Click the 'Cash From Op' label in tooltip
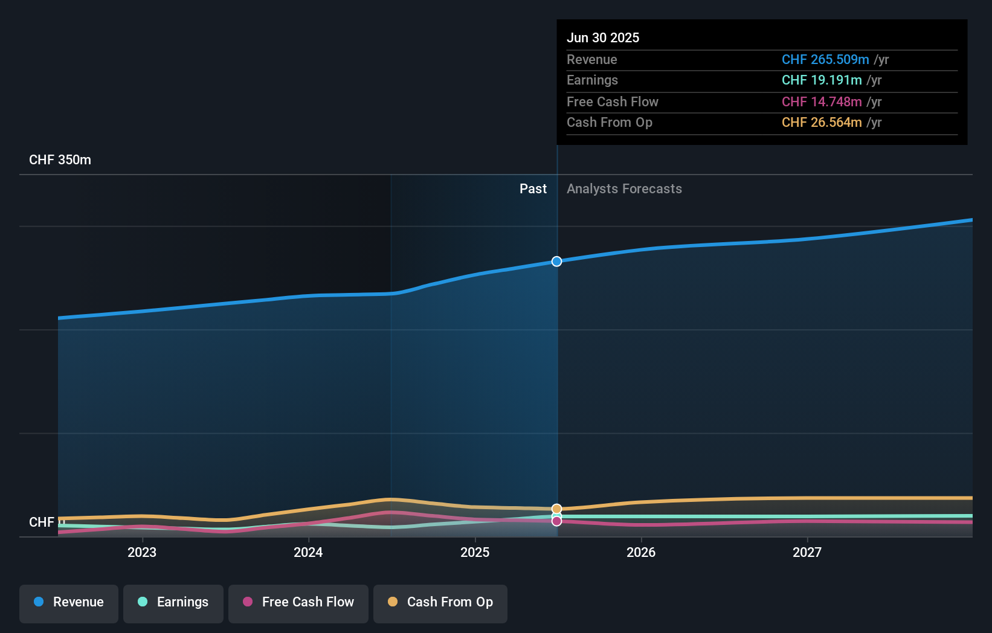This screenshot has width=992, height=633. tap(610, 122)
